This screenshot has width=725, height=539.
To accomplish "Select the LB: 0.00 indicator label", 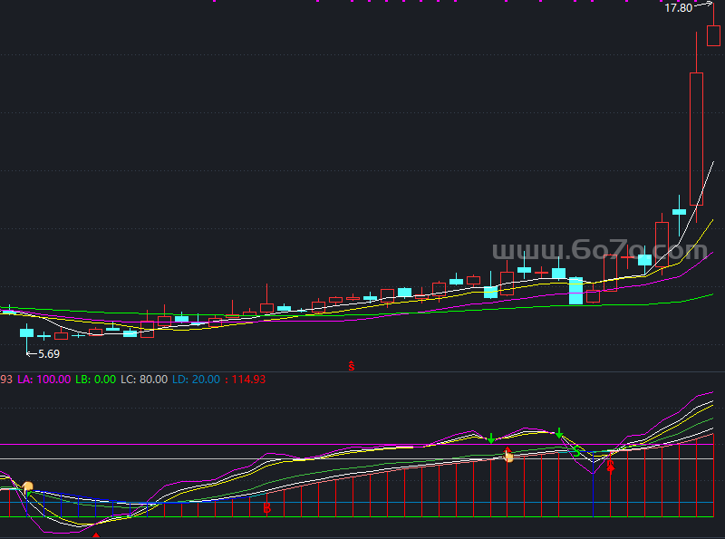I will pos(95,380).
